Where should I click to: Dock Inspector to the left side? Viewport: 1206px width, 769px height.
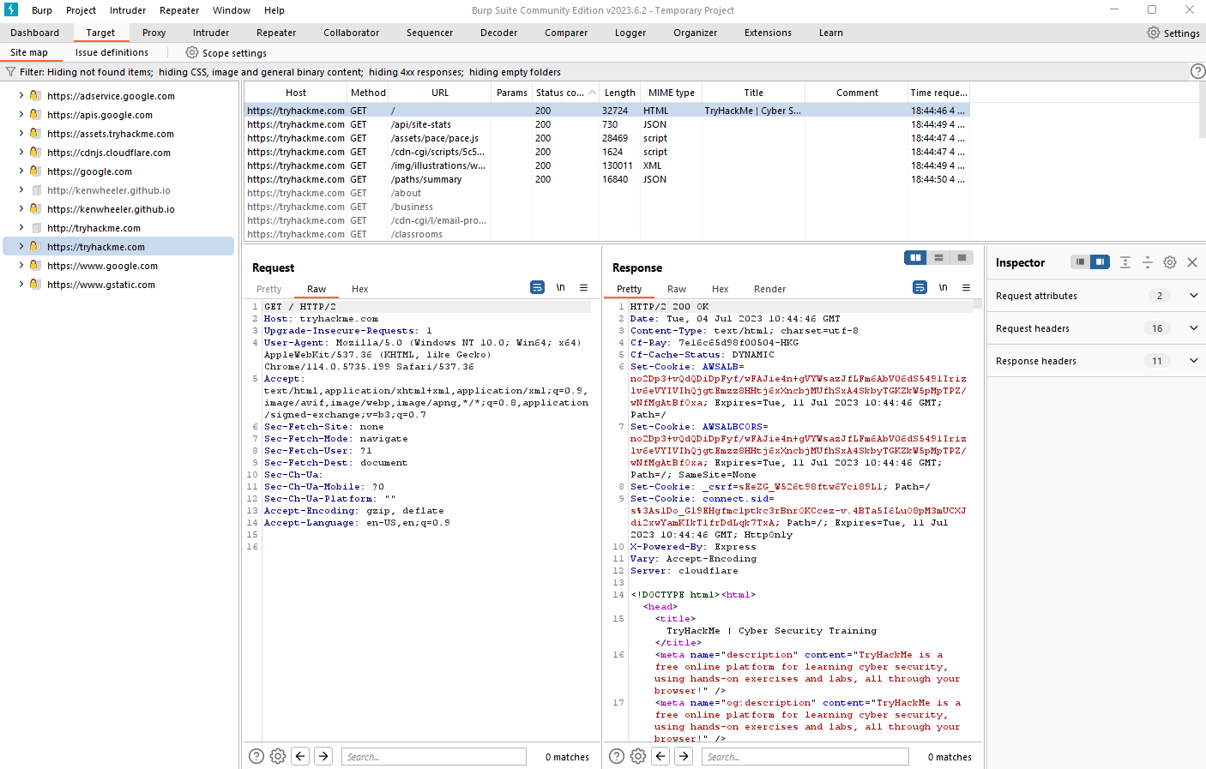tap(1079, 261)
